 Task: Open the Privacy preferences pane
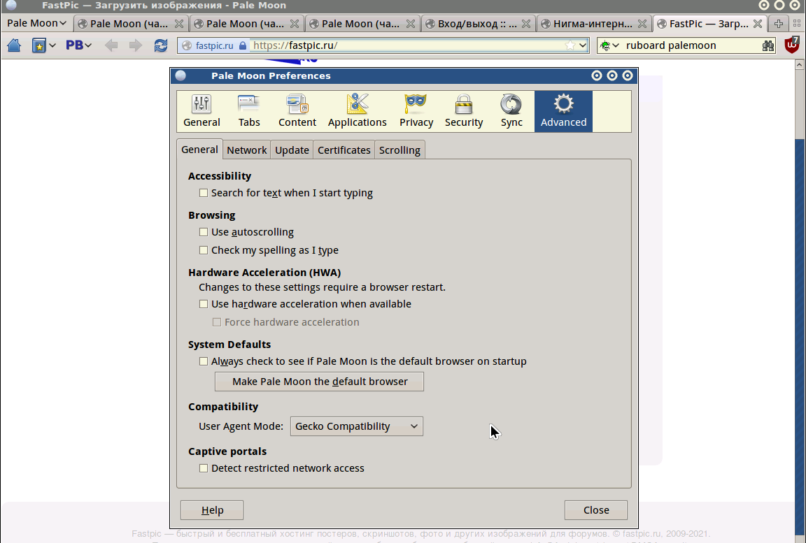pyautogui.click(x=416, y=112)
